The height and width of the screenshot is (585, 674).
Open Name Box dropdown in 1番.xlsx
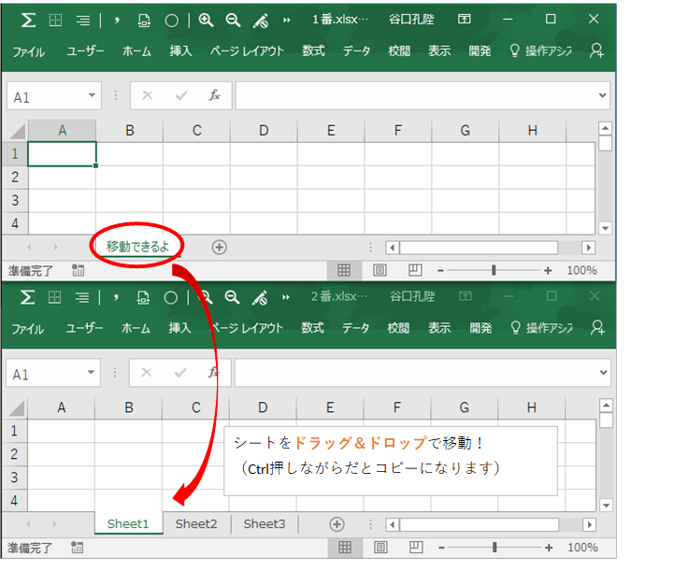(x=92, y=95)
